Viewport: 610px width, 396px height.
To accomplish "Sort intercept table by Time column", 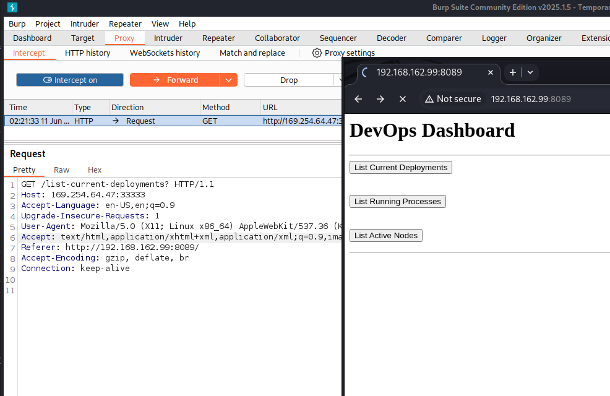I will [x=38, y=108].
